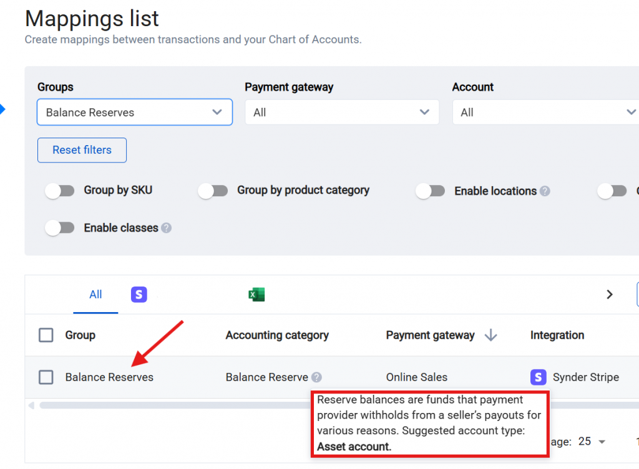Click help icon next to Enable locations
The width and height of the screenshot is (639, 469).
click(x=545, y=191)
